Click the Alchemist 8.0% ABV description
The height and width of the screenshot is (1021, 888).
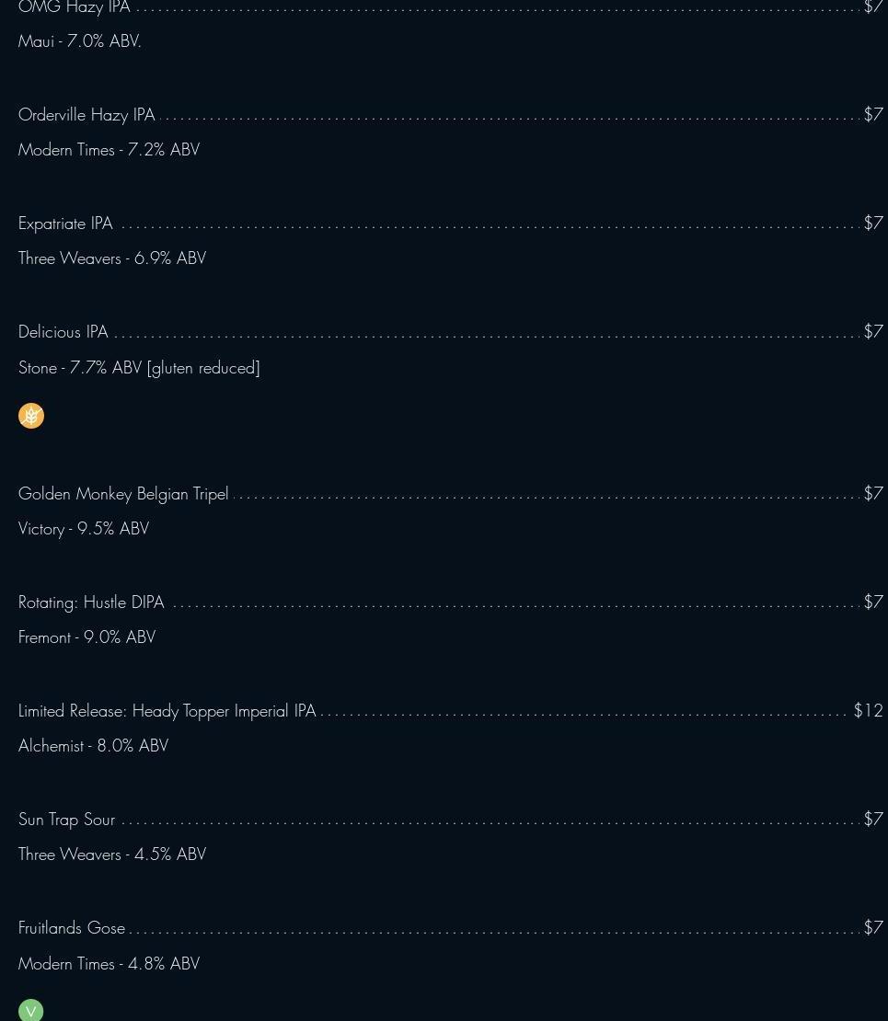click(x=93, y=746)
